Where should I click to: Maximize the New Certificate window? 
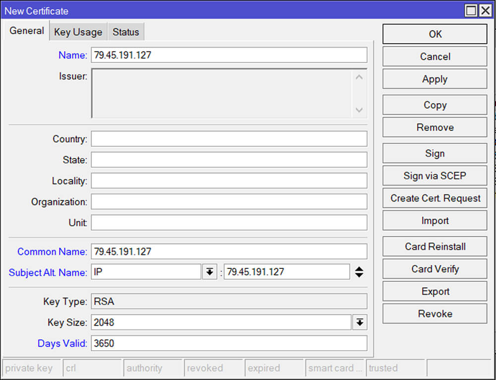click(471, 11)
